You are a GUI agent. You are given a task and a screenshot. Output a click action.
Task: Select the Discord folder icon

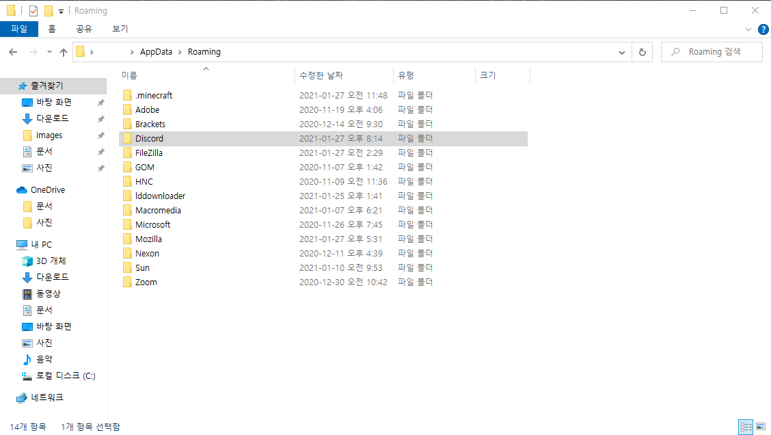(x=127, y=138)
